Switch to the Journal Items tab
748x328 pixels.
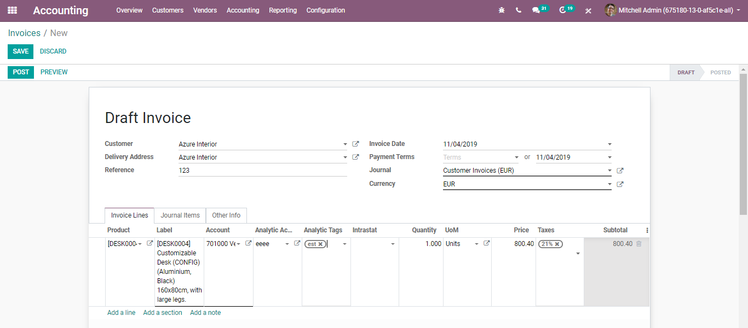pos(180,215)
